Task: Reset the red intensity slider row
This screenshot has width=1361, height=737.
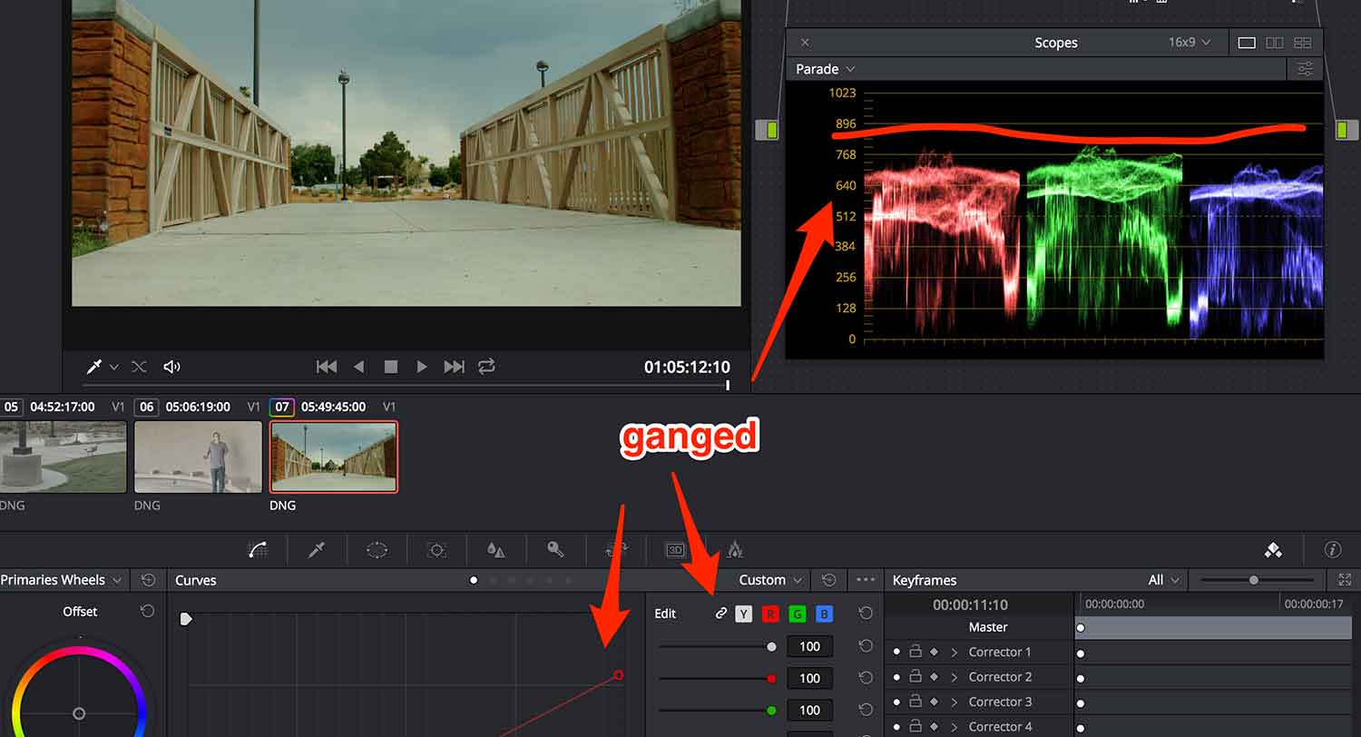Action: [x=866, y=678]
